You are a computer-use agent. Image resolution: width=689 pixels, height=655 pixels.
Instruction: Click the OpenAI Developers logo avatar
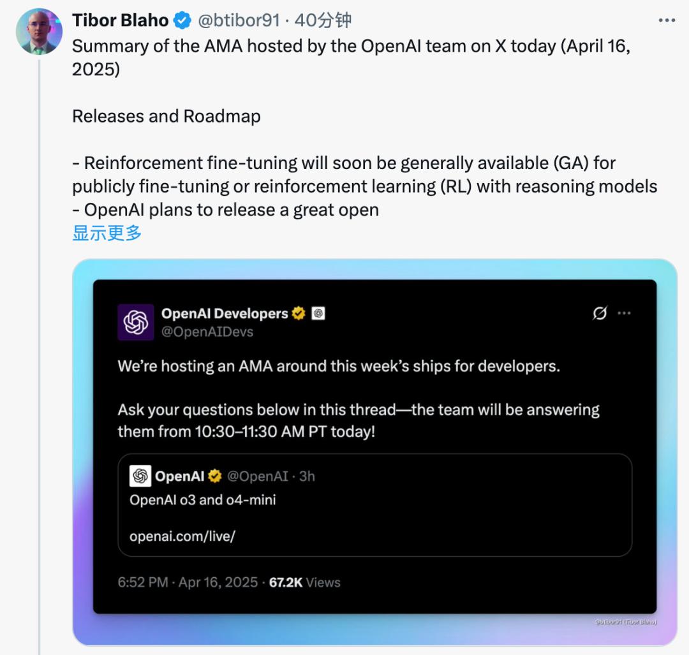136,321
